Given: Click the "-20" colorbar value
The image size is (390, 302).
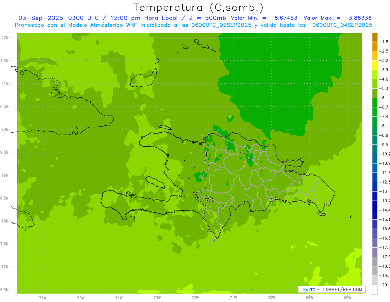Looking at the screenshot, I should [383, 285].
